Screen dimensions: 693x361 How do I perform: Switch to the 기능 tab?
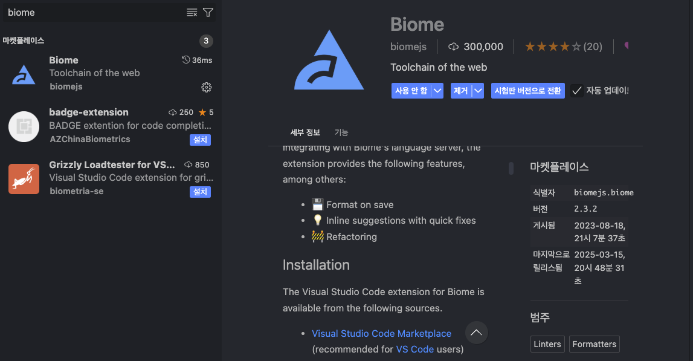point(342,132)
